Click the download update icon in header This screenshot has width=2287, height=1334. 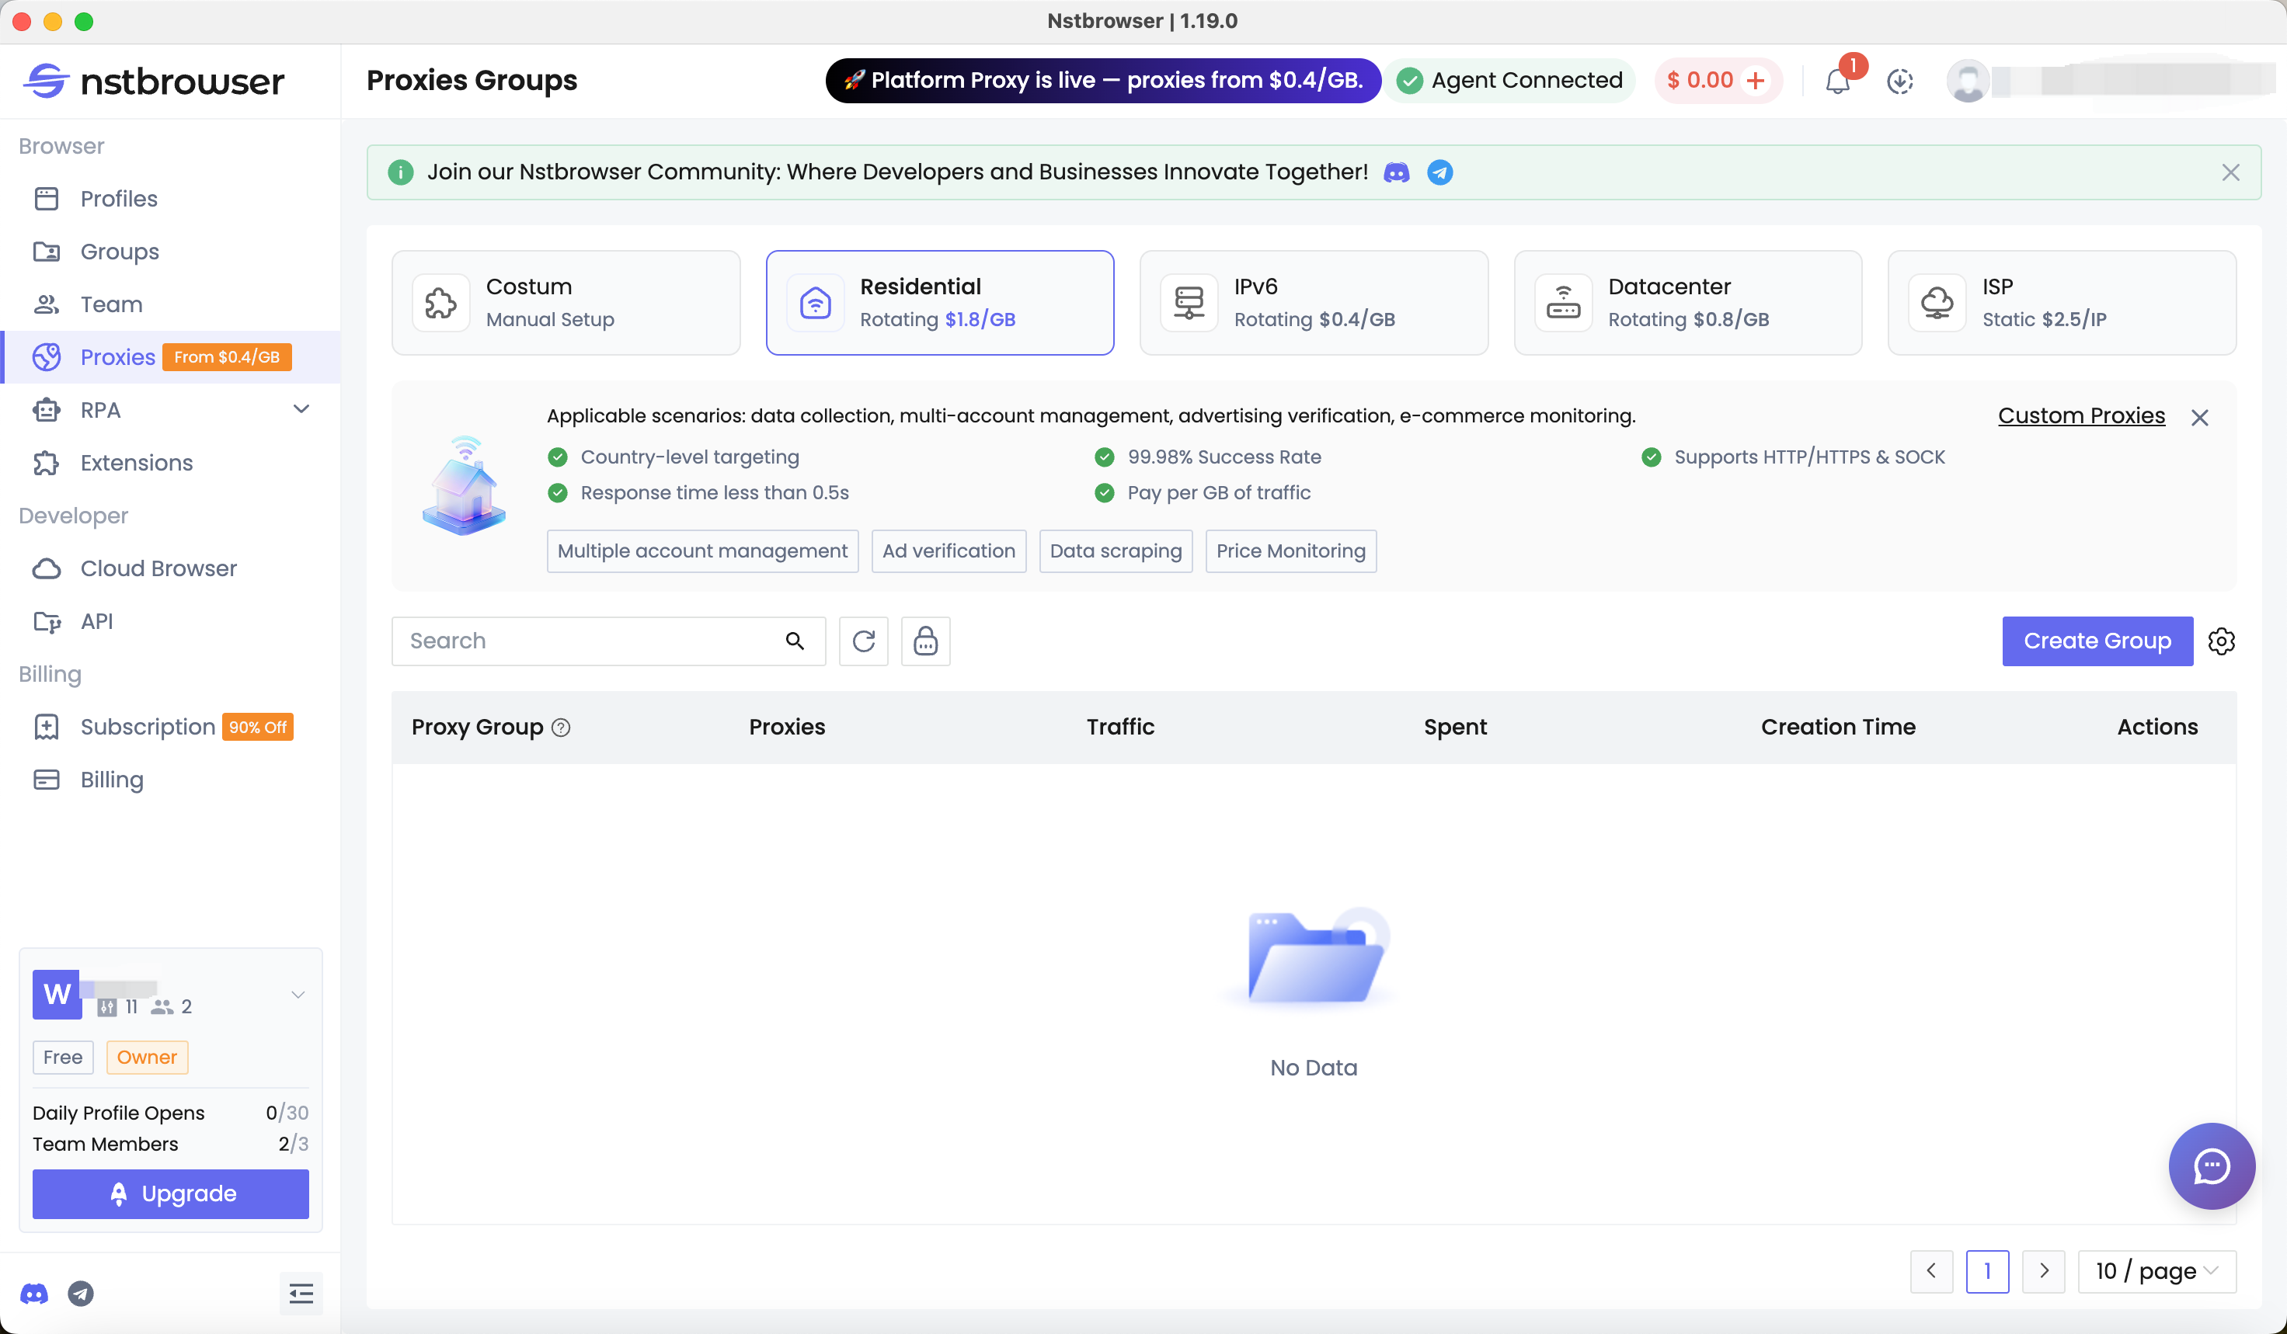1899,81
